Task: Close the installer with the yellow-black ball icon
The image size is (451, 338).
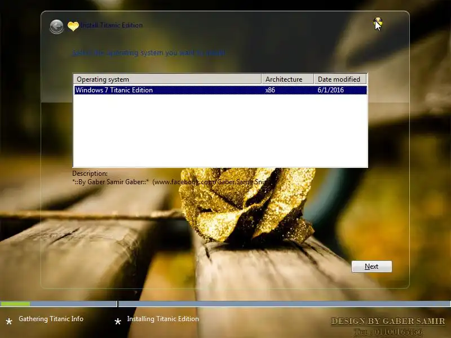Action: tap(378, 22)
